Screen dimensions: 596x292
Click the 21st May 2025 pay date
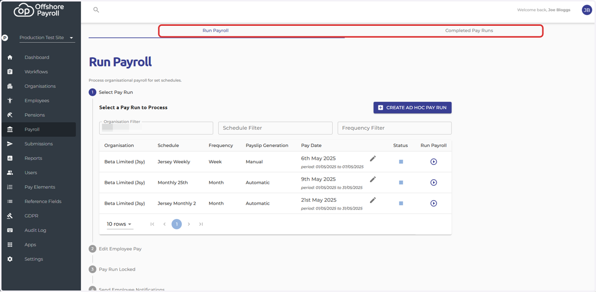[x=319, y=200]
